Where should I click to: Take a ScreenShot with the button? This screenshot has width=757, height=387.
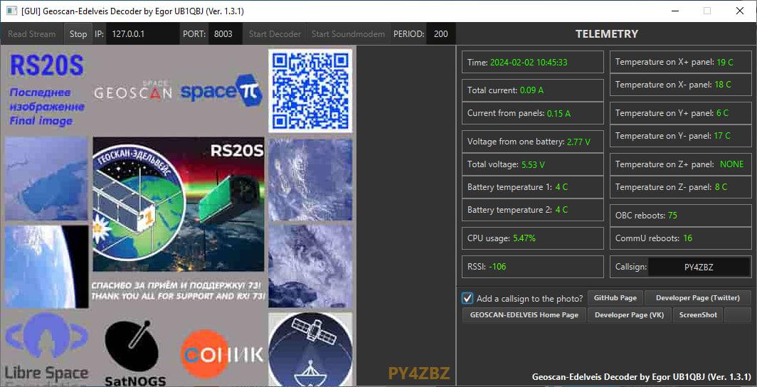coord(698,314)
